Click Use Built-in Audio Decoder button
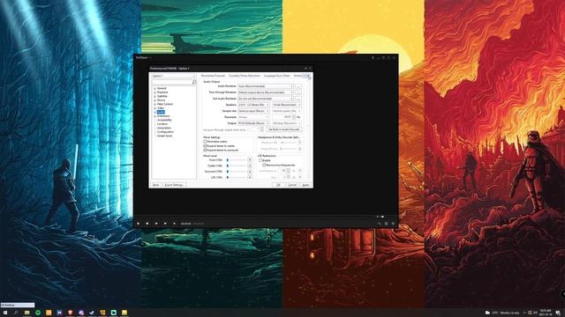This screenshot has width=565, height=317. [x=284, y=129]
